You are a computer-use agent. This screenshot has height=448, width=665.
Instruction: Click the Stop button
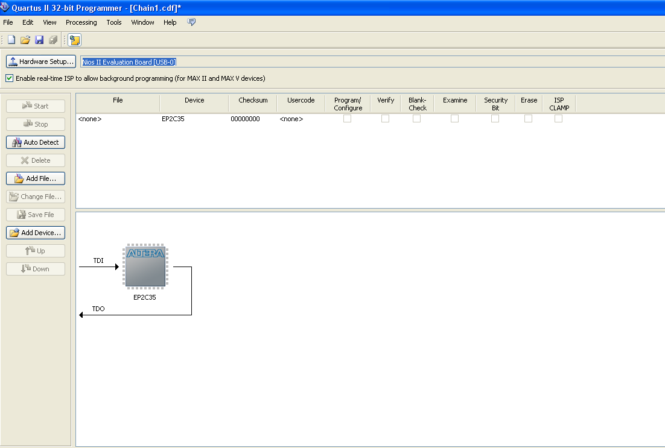(36, 124)
